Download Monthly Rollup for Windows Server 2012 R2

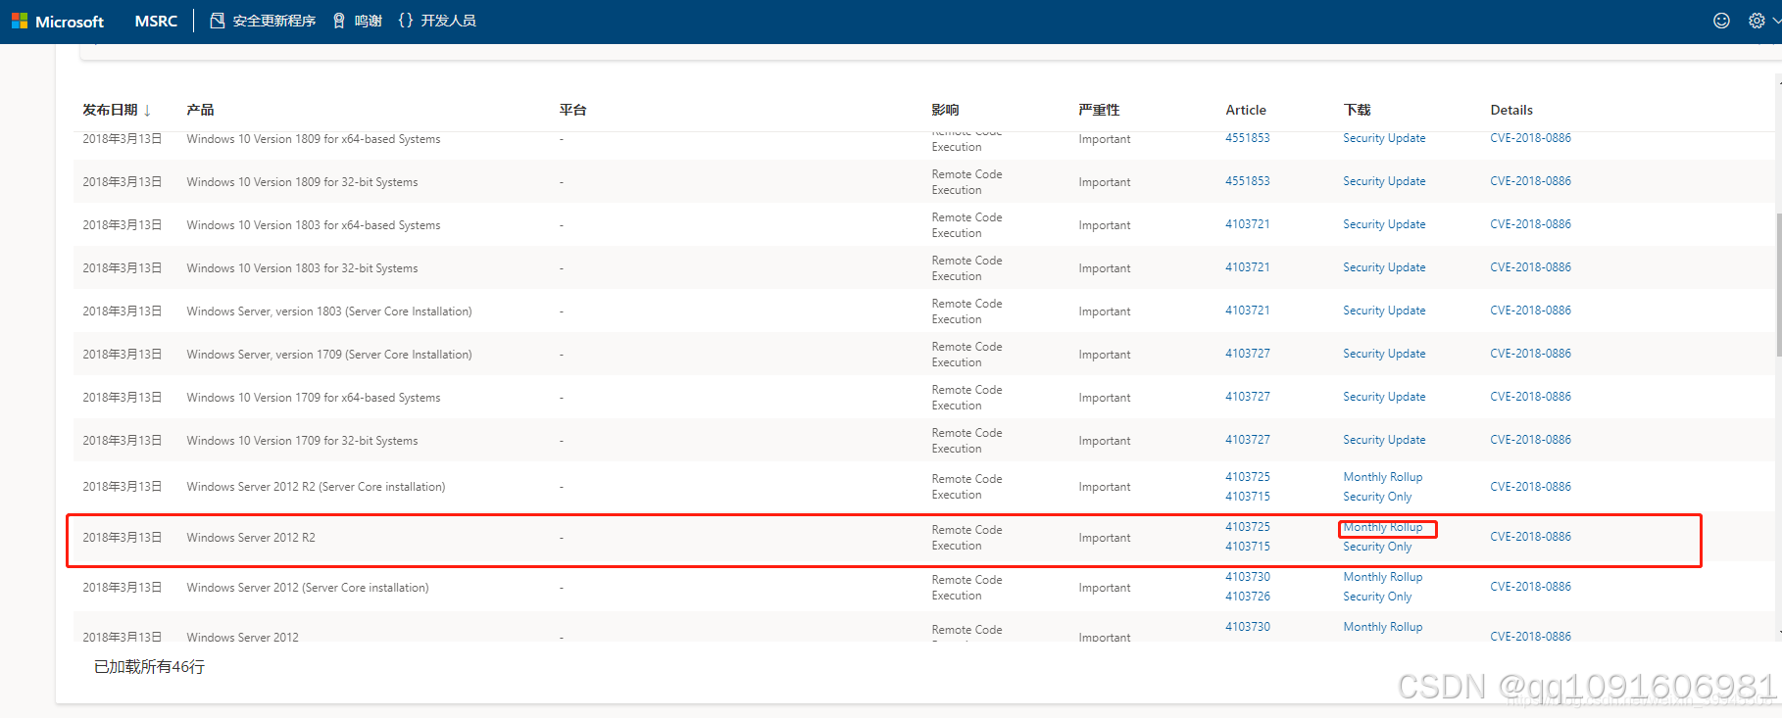1382,527
